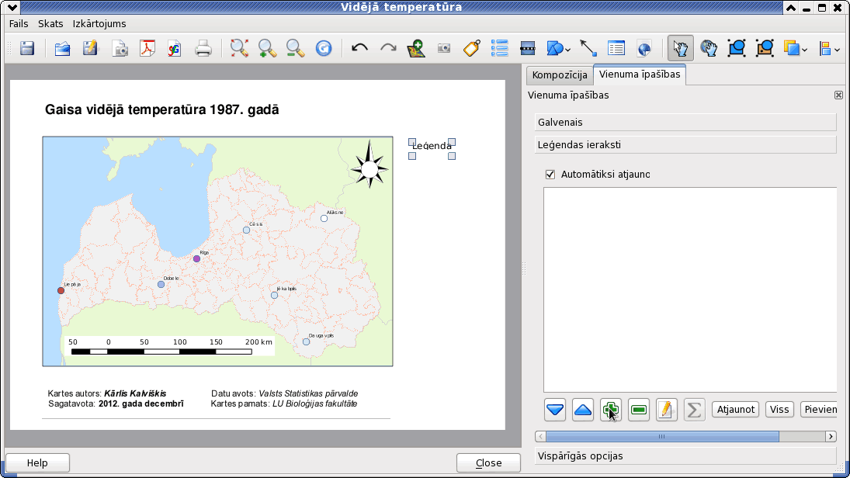This screenshot has height=478, width=850.
Task: Click the Atjaunot button
Action: tap(736, 410)
